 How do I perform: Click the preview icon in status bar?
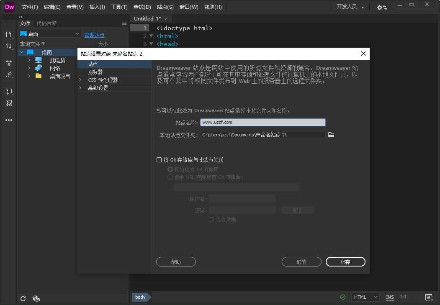[x=429, y=297]
